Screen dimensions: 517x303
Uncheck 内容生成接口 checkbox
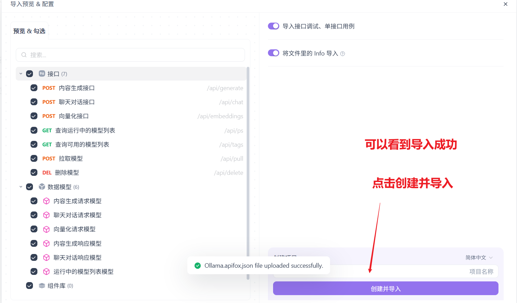pos(34,88)
